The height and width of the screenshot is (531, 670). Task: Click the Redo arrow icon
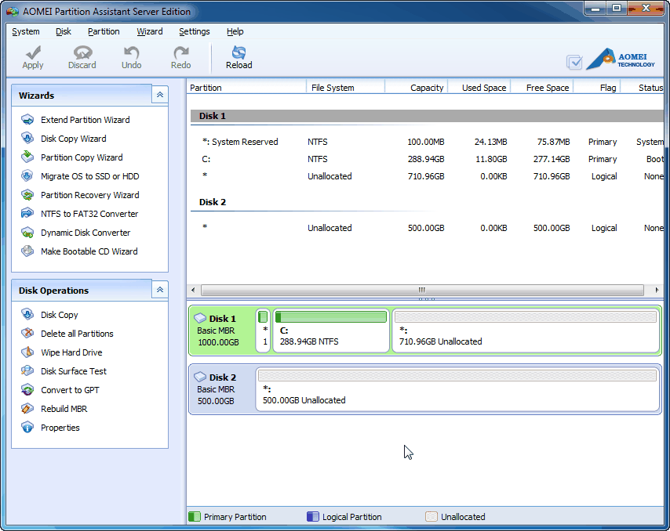[x=180, y=52]
